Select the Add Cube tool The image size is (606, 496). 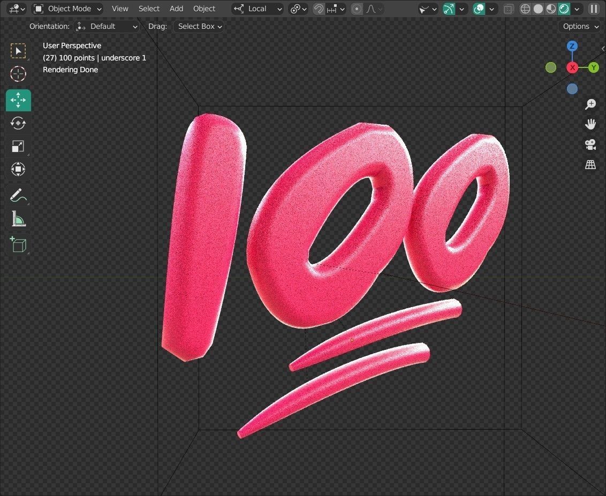click(18, 245)
